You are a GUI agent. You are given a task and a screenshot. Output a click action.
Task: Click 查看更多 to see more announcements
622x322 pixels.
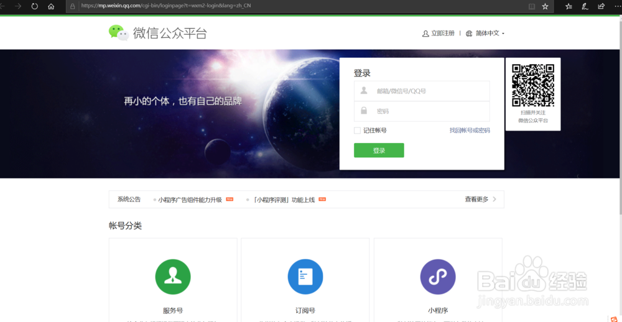[x=480, y=200]
